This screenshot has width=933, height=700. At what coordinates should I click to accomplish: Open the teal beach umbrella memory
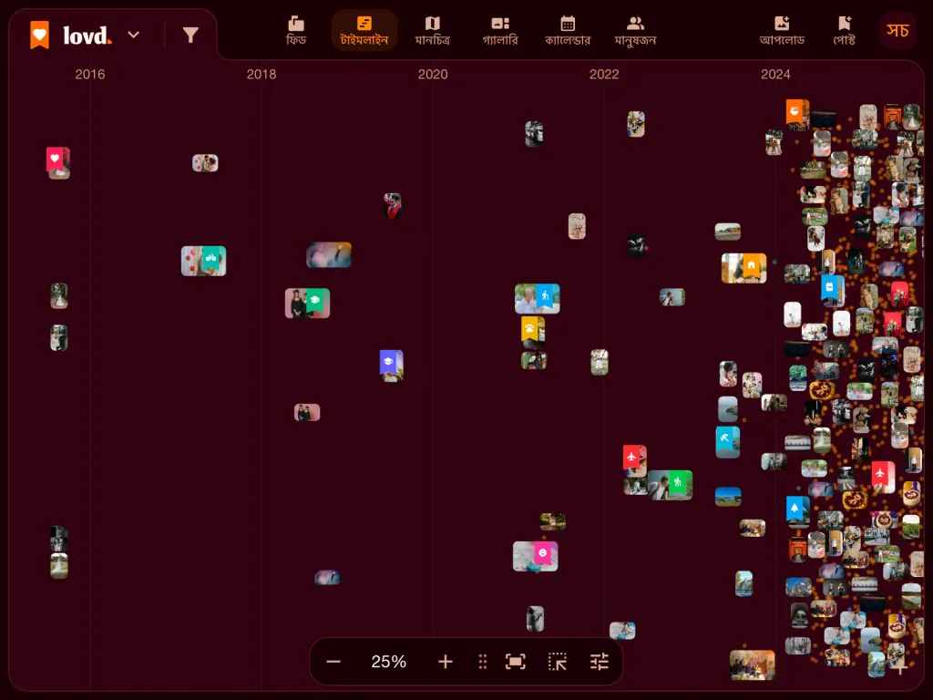click(x=728, y=442)
